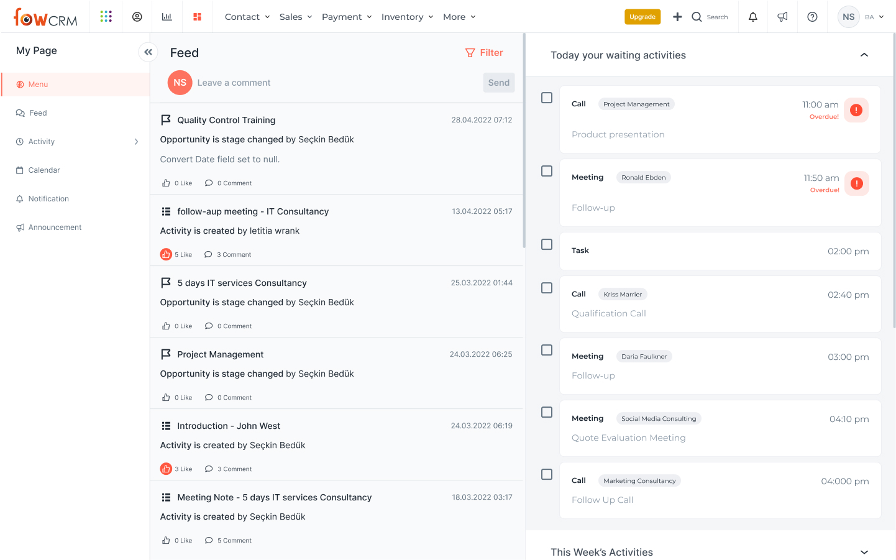Check the Social Media Consulting meeting checkbox

547,412
